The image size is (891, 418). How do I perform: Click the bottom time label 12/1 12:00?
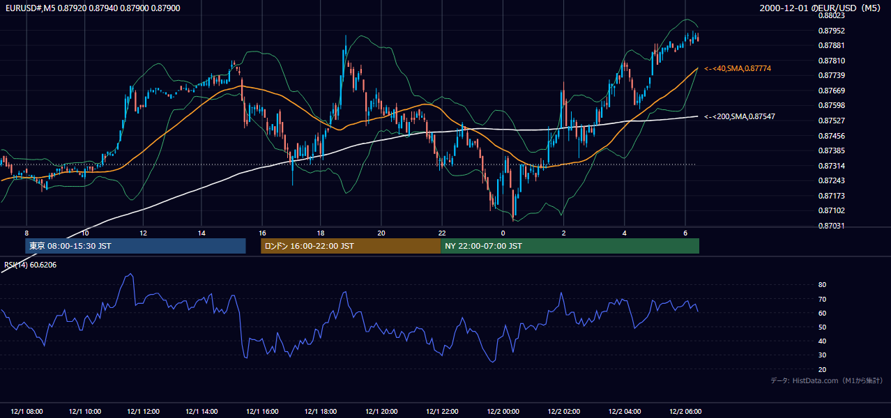pos(144,411)
